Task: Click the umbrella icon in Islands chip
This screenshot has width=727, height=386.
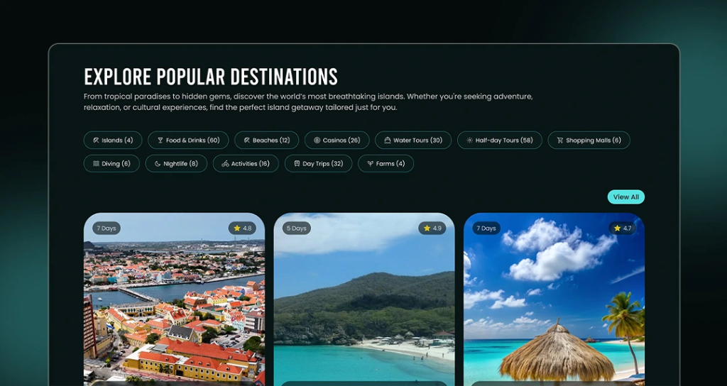Action: click(96, 140)
